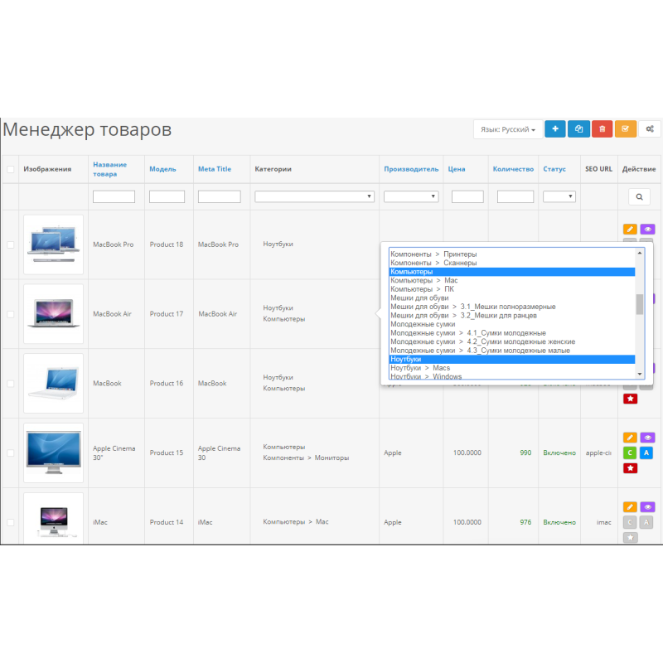Click the orange checkmark edit button

(626, 129)
